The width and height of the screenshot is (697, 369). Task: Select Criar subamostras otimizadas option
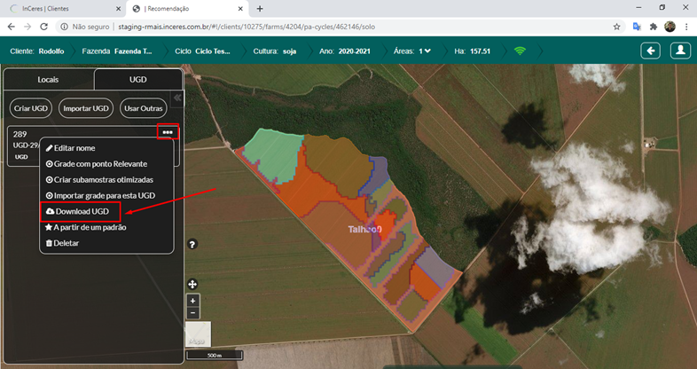[99, 180]
